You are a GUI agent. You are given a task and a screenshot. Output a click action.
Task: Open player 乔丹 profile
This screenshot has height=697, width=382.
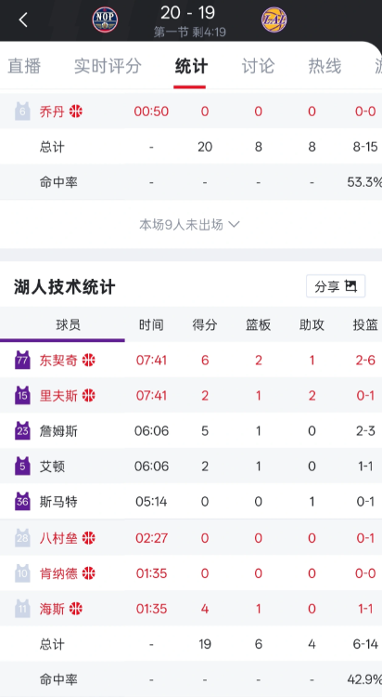click(x=52, y=112)
